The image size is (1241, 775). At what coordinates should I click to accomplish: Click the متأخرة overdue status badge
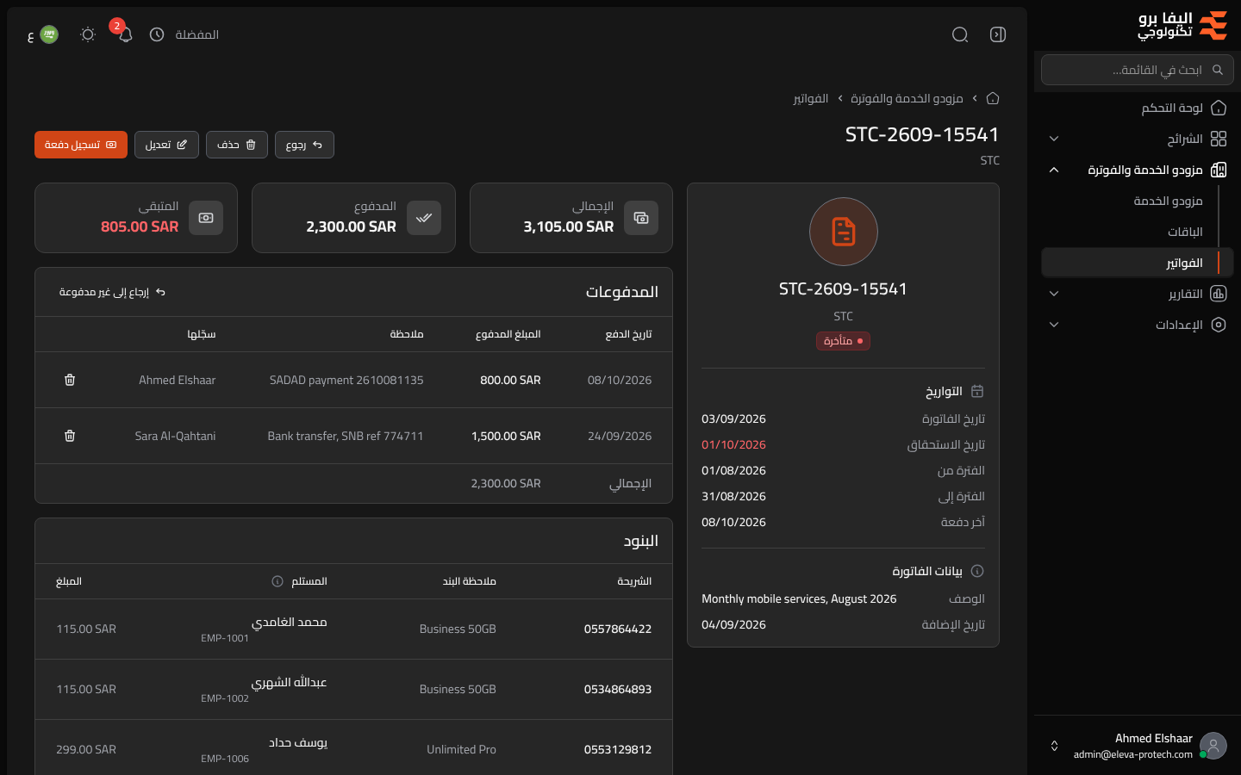(844, 341)
